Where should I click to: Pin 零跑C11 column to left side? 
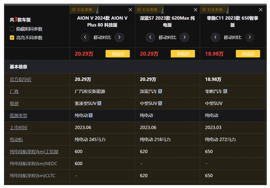(x=213, y=10)
